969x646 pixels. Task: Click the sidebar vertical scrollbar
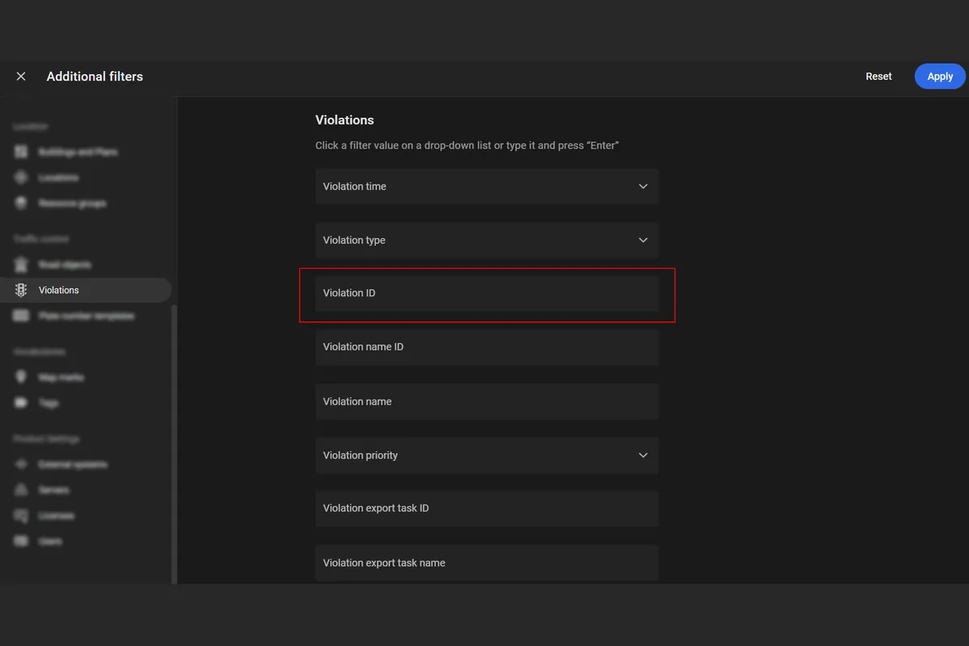(x=174, y=443)
